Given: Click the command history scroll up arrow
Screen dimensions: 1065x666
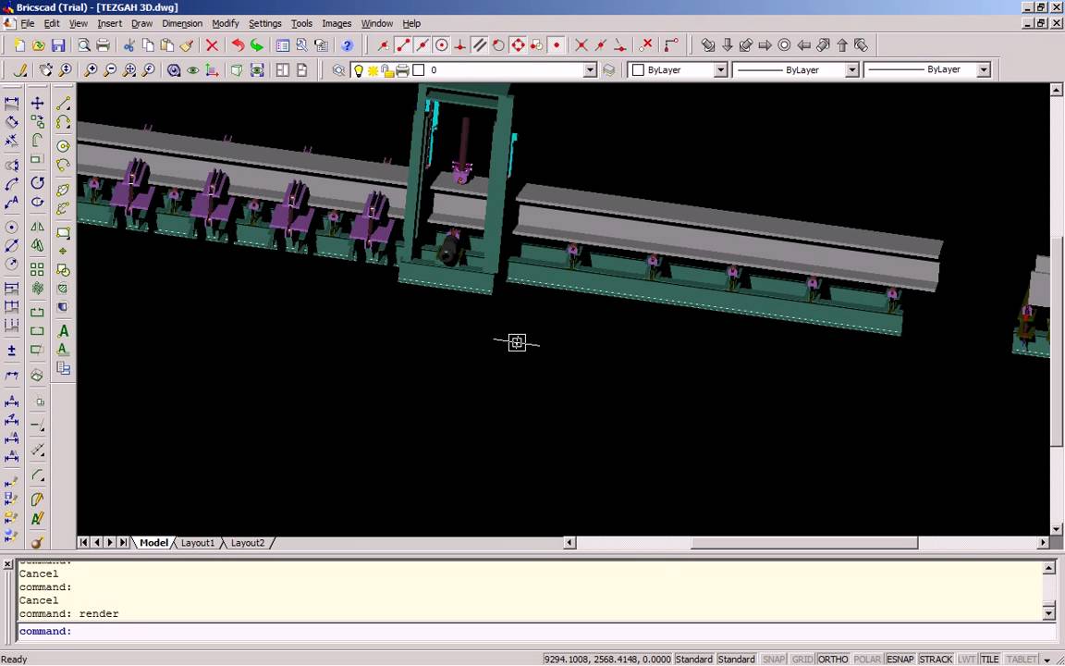Looking at the screenshot, I should click(1049, 567).
